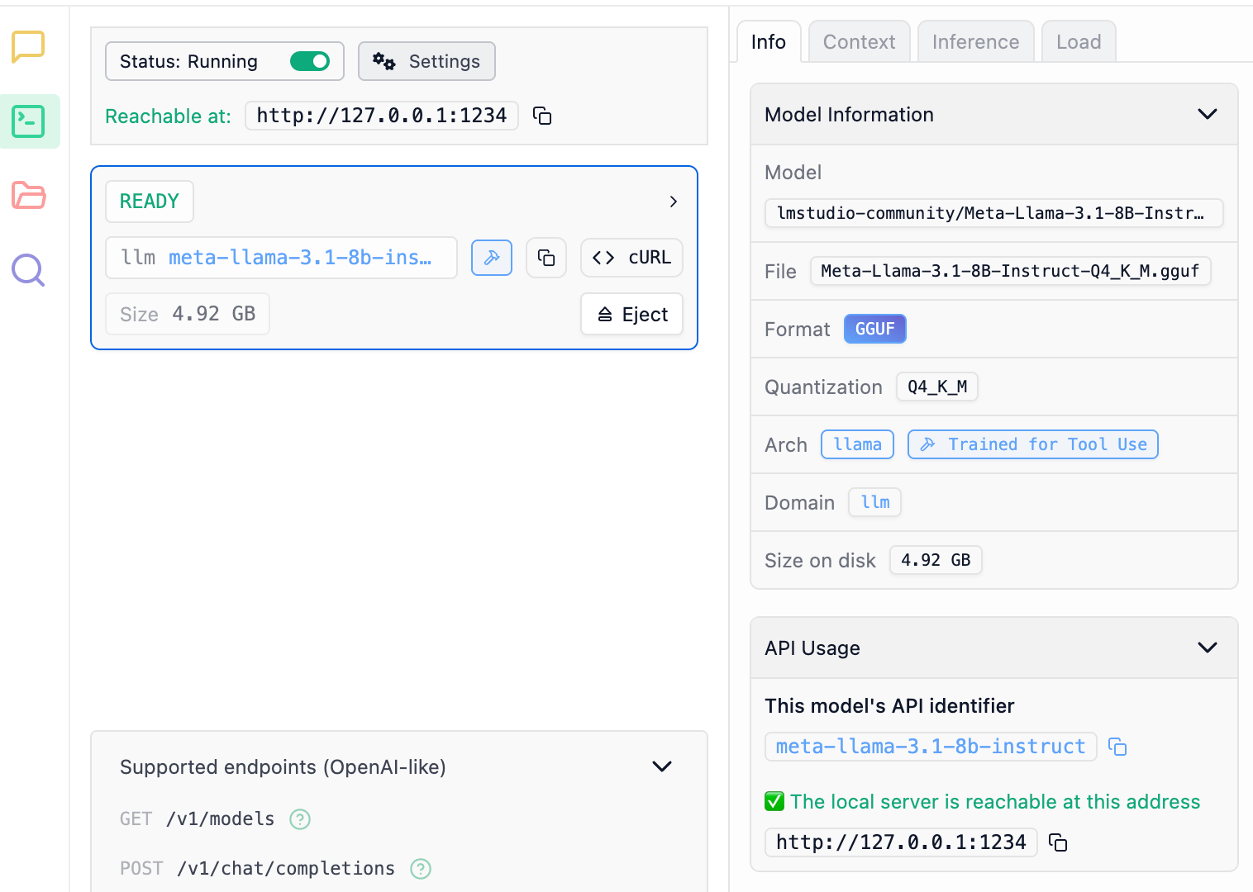Collapse the API Usage section
Image resolution: width=1253 pixels, height=892 pixels.
[x=1208, y=648]
